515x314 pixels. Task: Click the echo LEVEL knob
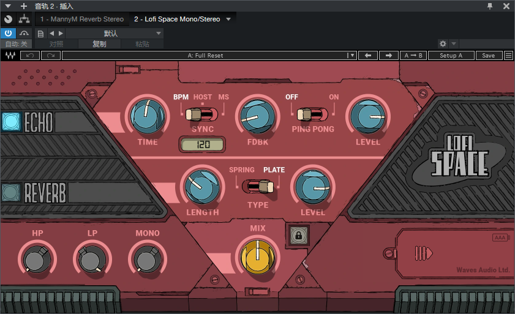pos(367,116)
